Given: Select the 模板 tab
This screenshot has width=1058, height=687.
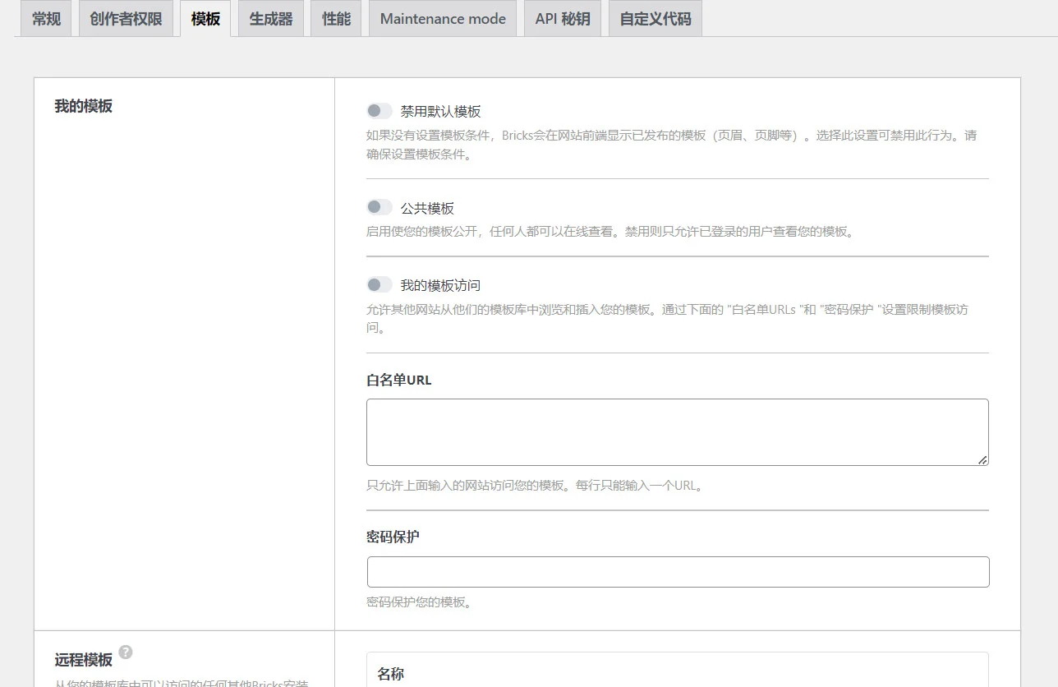Looking at the screenshot, I should point(205,19).
